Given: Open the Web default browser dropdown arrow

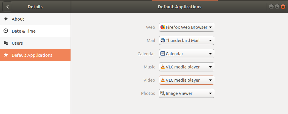Looking at the screenshot, I should pos(210,27).
